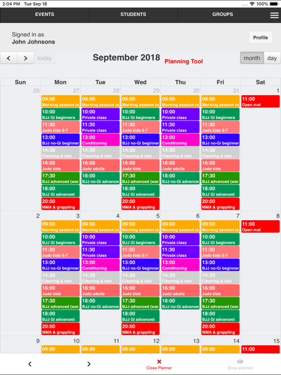Open Tuesday 28 Conditioning 13:00 event

[x=100, y=140]
